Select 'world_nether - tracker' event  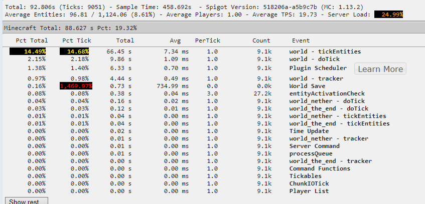tap(329, 138)
